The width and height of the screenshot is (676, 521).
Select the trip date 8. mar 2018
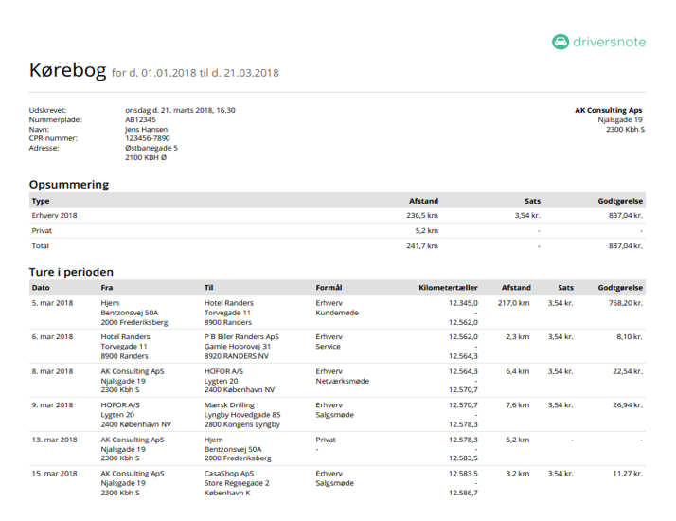[x=52, y=371]
